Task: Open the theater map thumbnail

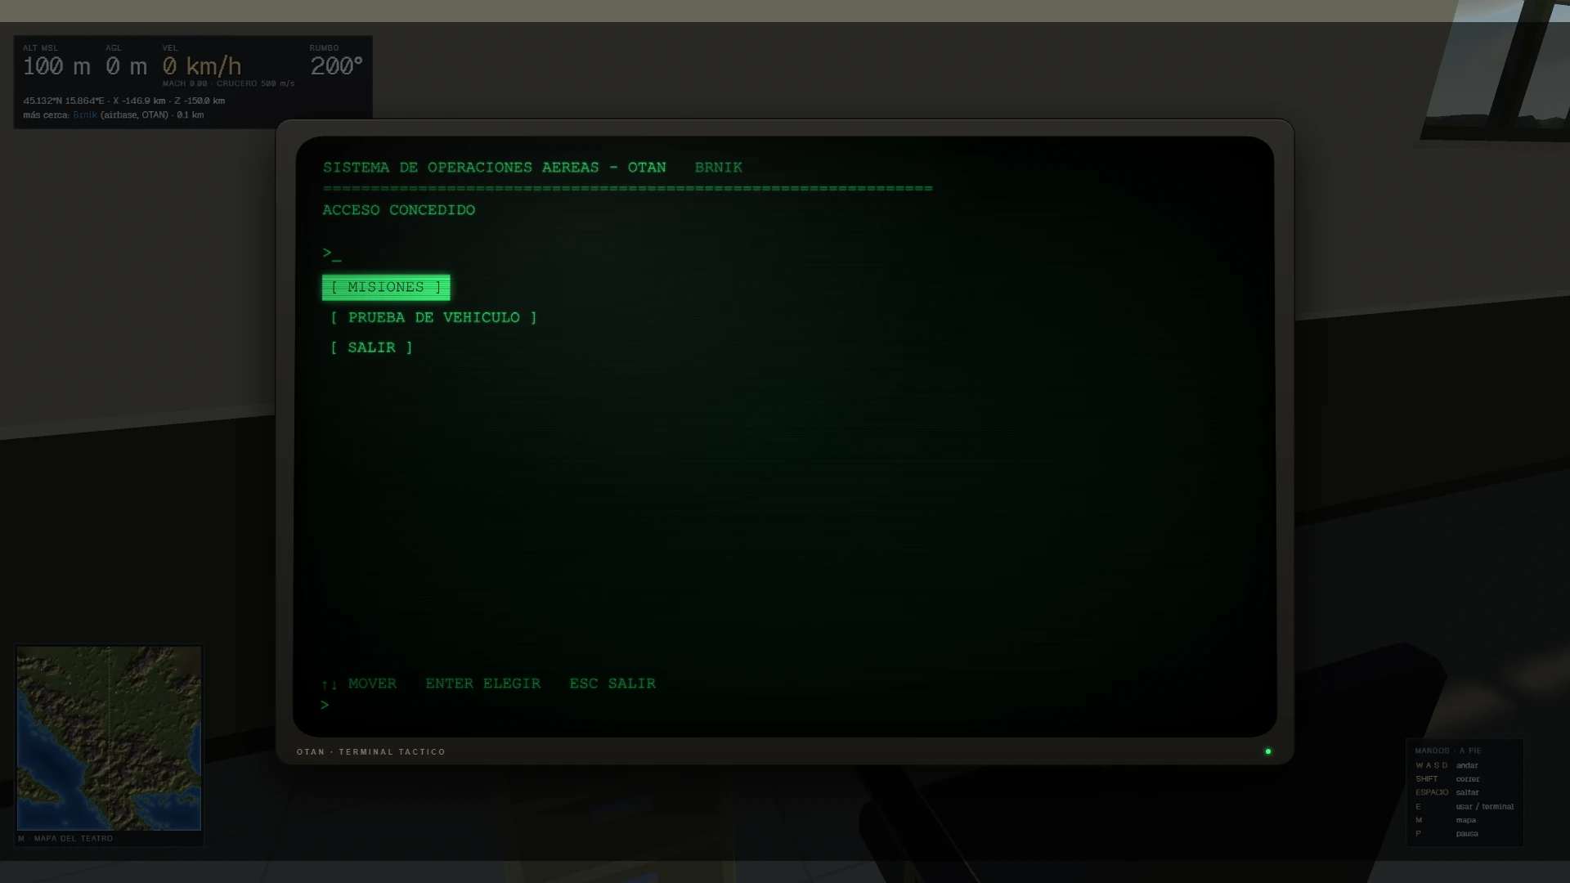Action: (109, 738)
